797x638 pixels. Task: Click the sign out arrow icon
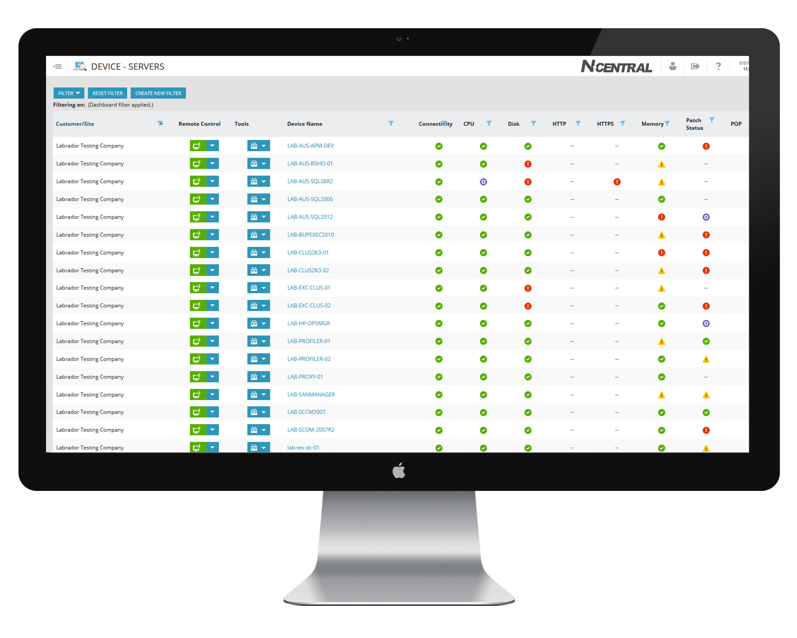pos(695,66)
